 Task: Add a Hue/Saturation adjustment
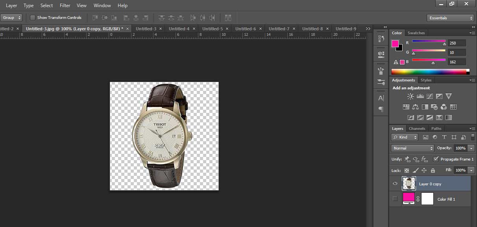[x=406, y=107]
